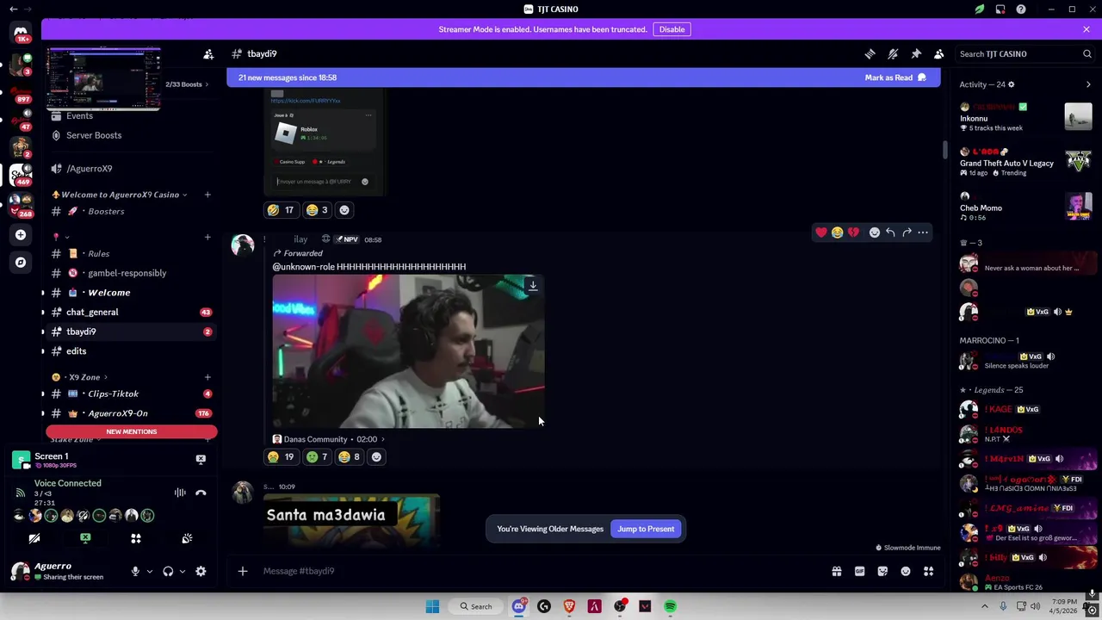Open Activity settings gear icon

tap(1011, 84)
